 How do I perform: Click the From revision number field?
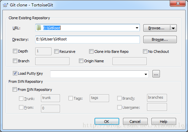50,108
